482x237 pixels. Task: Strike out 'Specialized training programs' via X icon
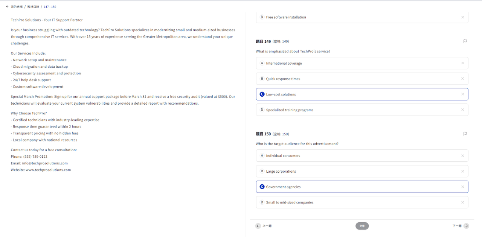(x=462, y=110)
